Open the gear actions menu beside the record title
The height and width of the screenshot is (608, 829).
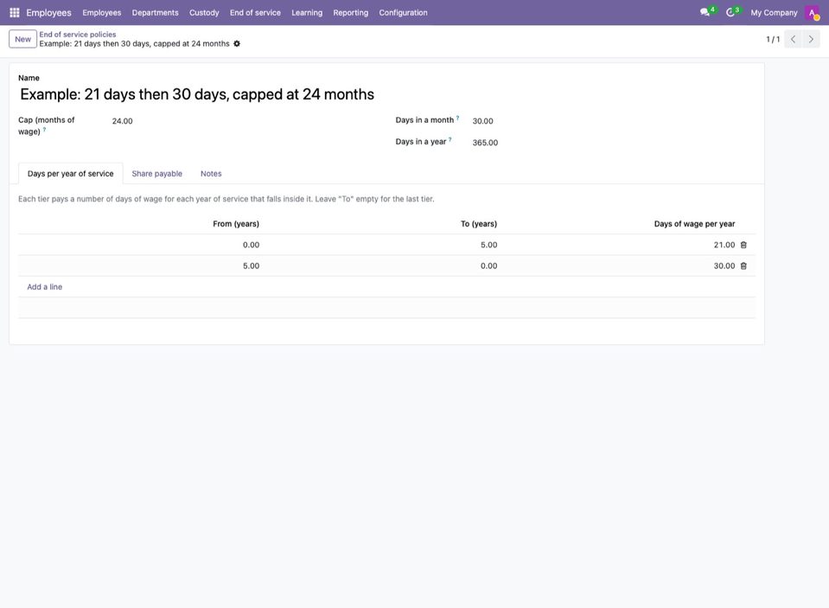tap(237, 43)
